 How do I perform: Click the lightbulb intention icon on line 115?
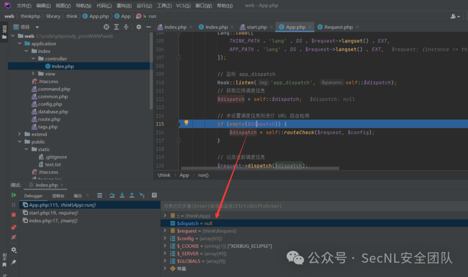point(186,123)
